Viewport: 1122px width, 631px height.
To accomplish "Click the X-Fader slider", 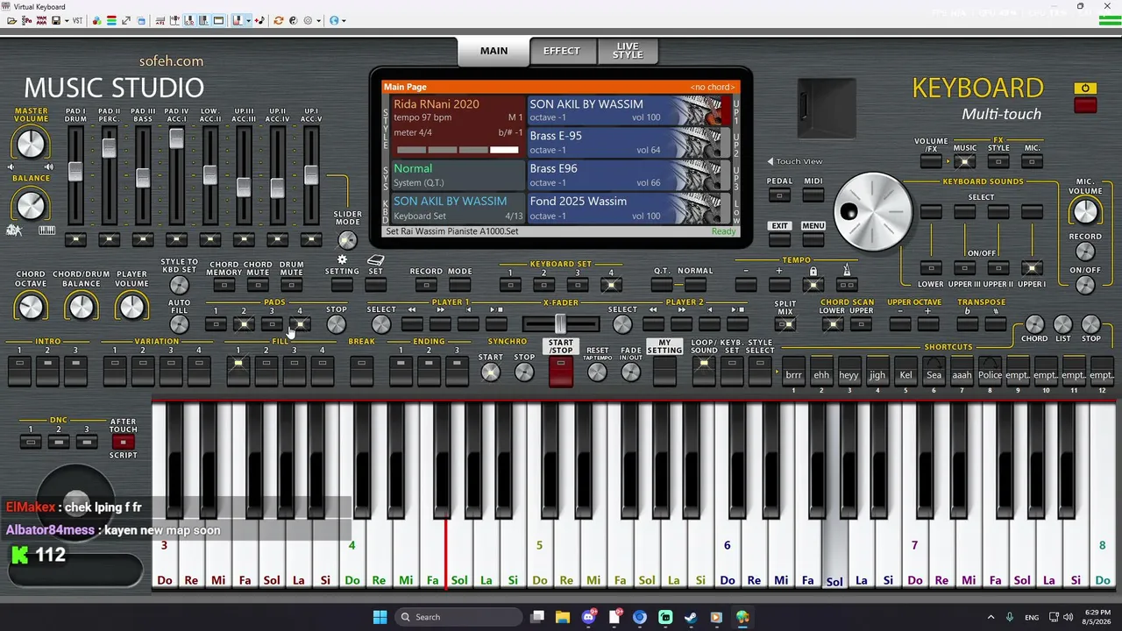I will tap(560, 324).
